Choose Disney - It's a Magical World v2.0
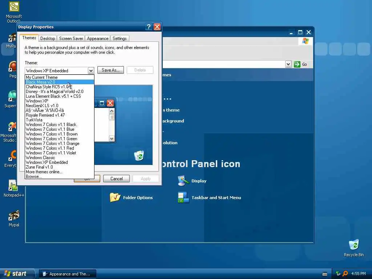The height and width of the screenshot is (279, 372). click(x=60, y=92)
